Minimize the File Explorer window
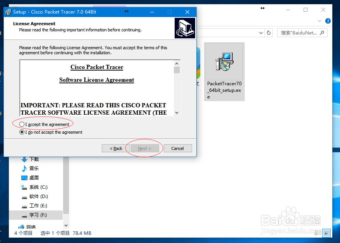This screenshot has height=243, width=340. coord(288,10)
